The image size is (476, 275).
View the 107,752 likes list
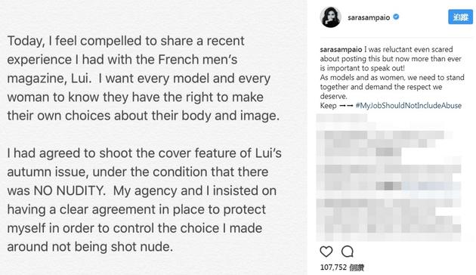pos(333,267)
